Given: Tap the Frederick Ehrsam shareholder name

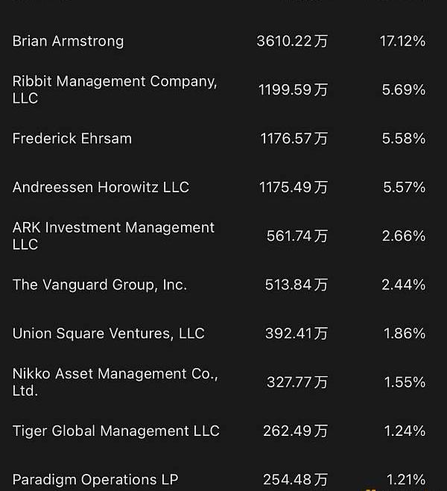Looking at the screenshot, I should pyautogui.click(x=72, y=139).
